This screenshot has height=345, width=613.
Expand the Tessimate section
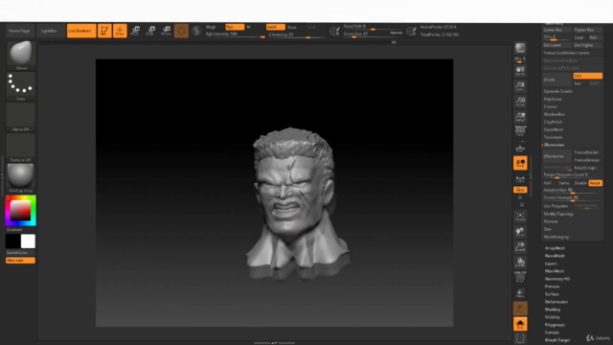(x=554, y=137)
